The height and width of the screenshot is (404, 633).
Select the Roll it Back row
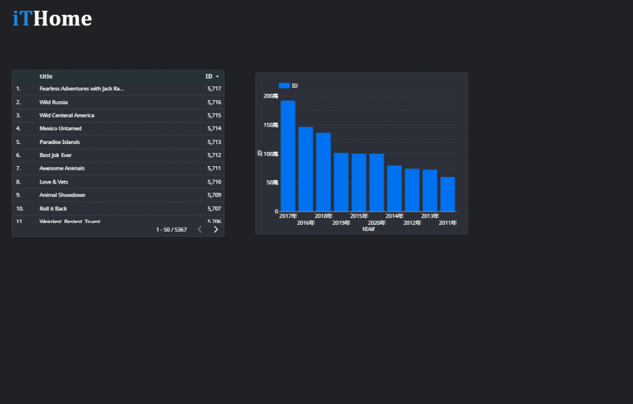[118, 209]
